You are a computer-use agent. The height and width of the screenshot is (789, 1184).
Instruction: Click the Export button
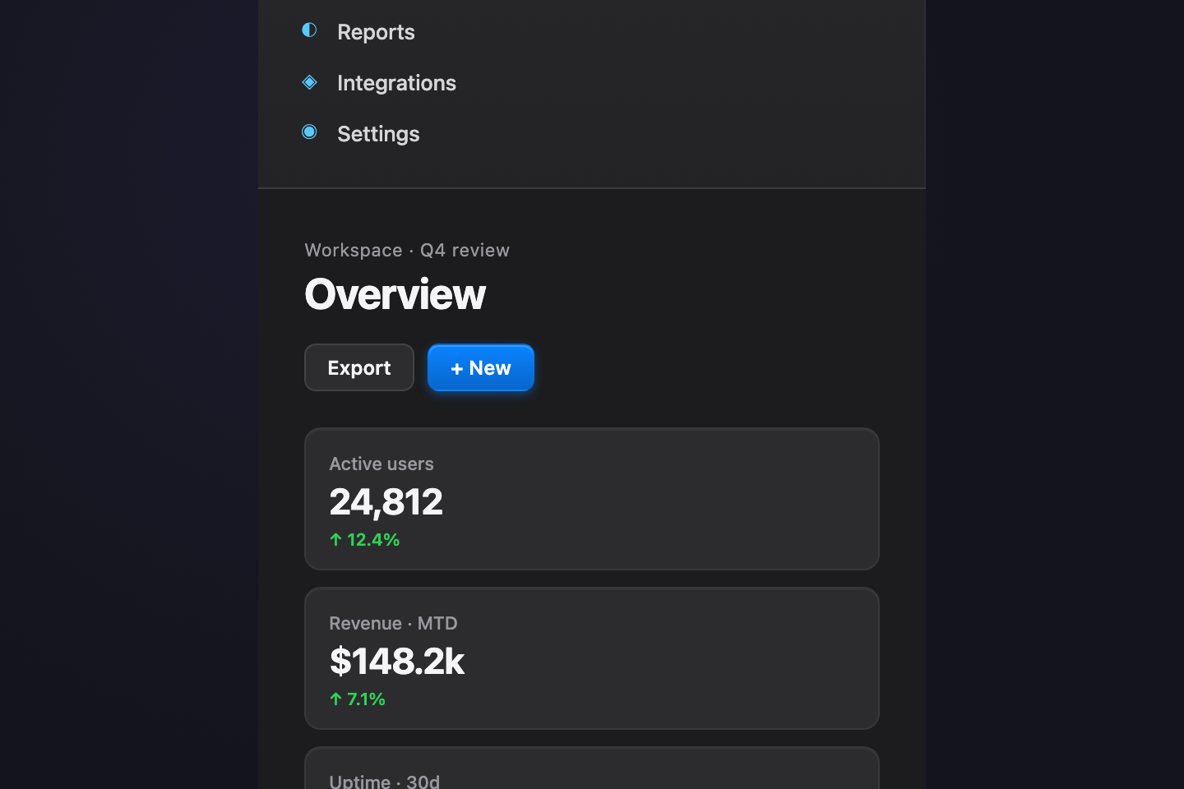coord(359,367)
